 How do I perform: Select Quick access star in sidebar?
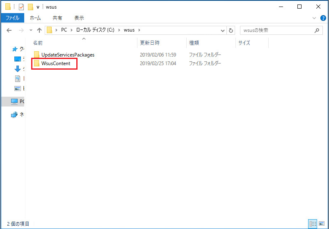(15, 49)
